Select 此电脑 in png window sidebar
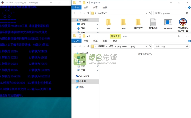This screenshot has height=118, width=191. point(85,81)
